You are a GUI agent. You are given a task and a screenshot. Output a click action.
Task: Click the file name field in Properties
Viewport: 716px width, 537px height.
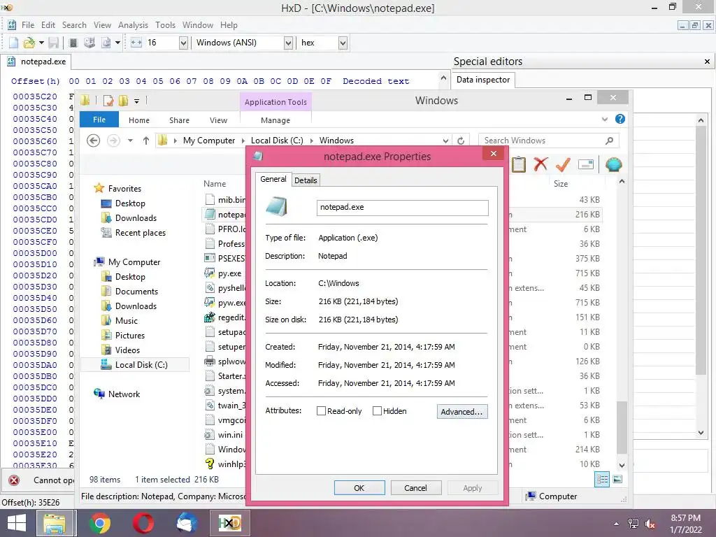[402, 207]
